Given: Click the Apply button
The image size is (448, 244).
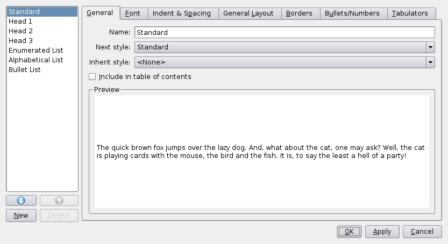Looking at the screenshot, I should click(382, 232).
